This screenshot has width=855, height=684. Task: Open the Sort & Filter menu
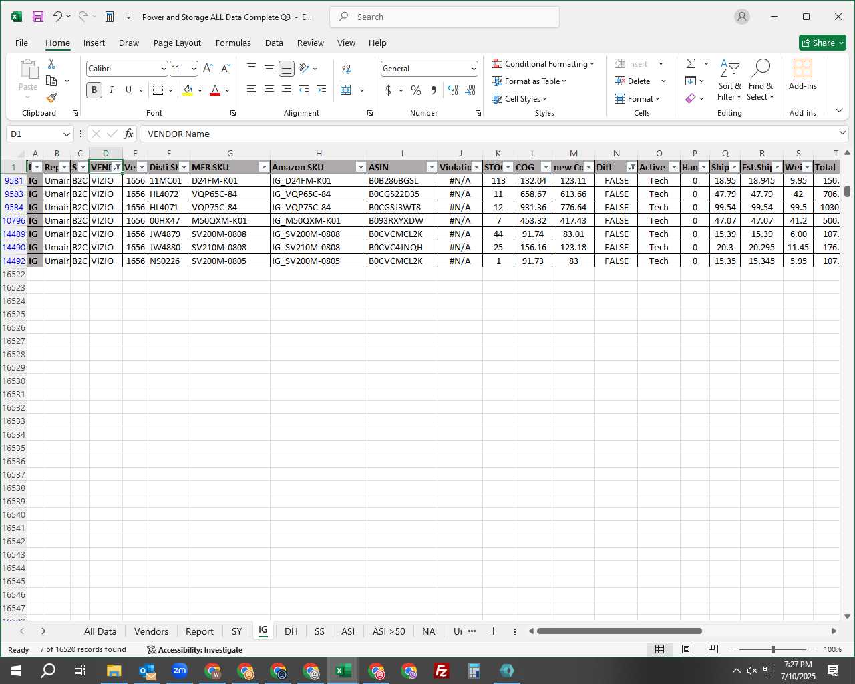729,79
